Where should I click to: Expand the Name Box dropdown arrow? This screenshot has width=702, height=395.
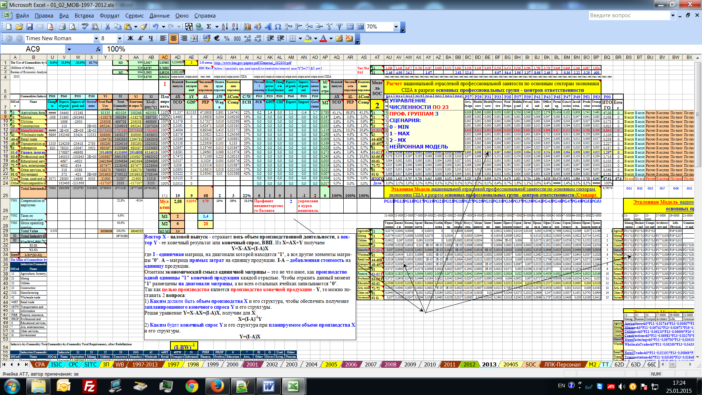click(69, 49)
